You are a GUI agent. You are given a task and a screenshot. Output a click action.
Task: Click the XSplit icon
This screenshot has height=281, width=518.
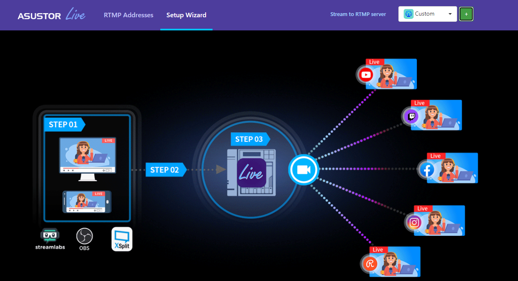[122, 239]
